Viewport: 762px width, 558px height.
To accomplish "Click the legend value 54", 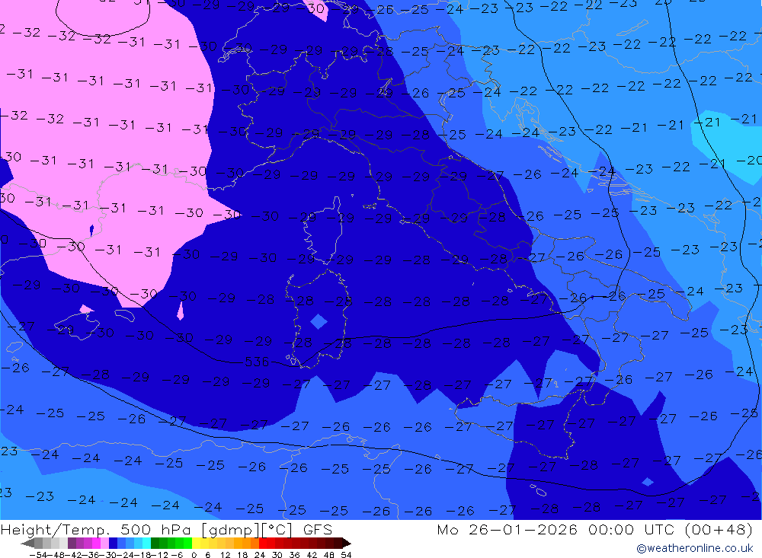I will pyautogui.click(x=346, y=555).
